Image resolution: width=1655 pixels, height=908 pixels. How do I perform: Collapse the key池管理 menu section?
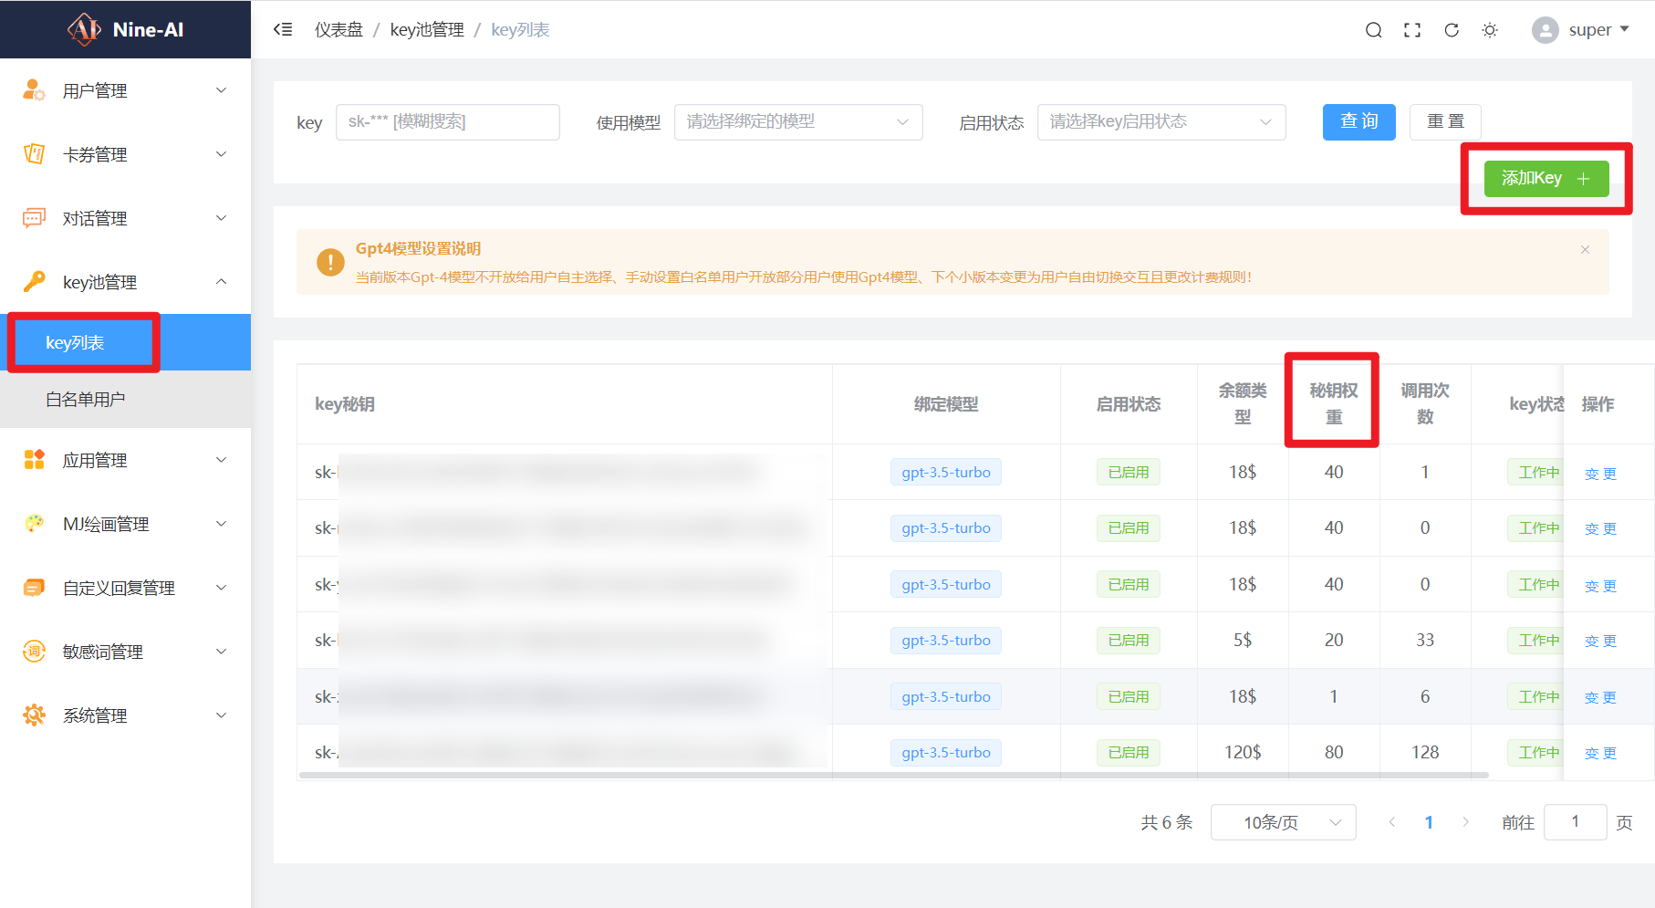tap(125, 282)
